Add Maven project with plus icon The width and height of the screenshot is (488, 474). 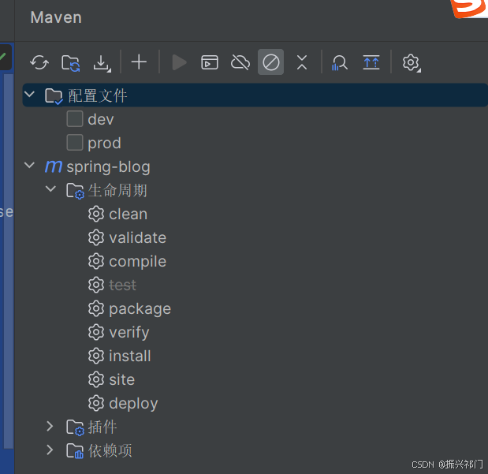[139, 62]
